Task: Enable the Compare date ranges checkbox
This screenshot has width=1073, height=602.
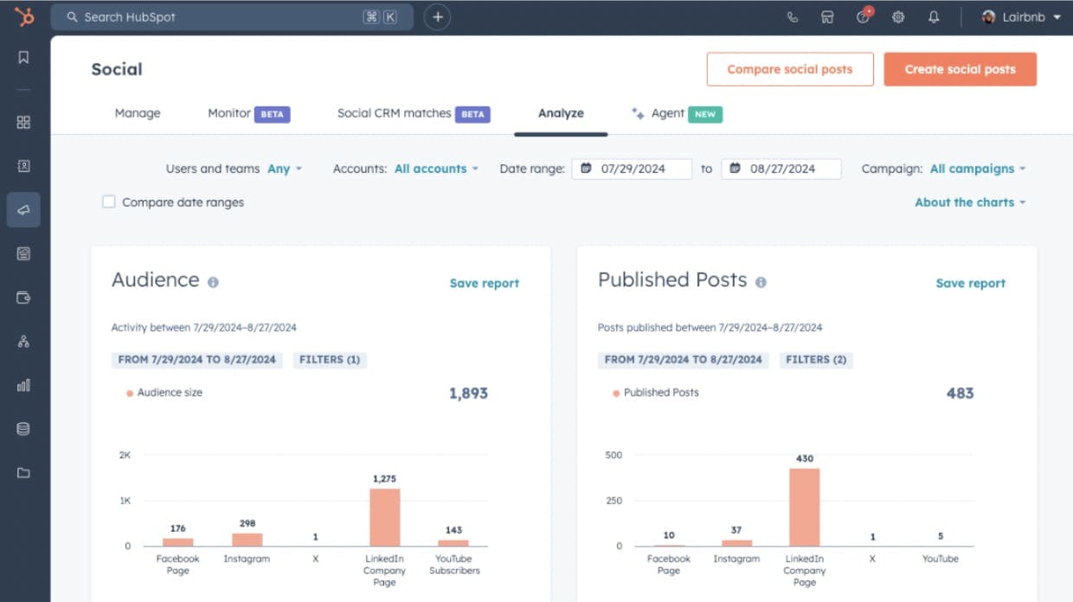Action: pos(108,202)
